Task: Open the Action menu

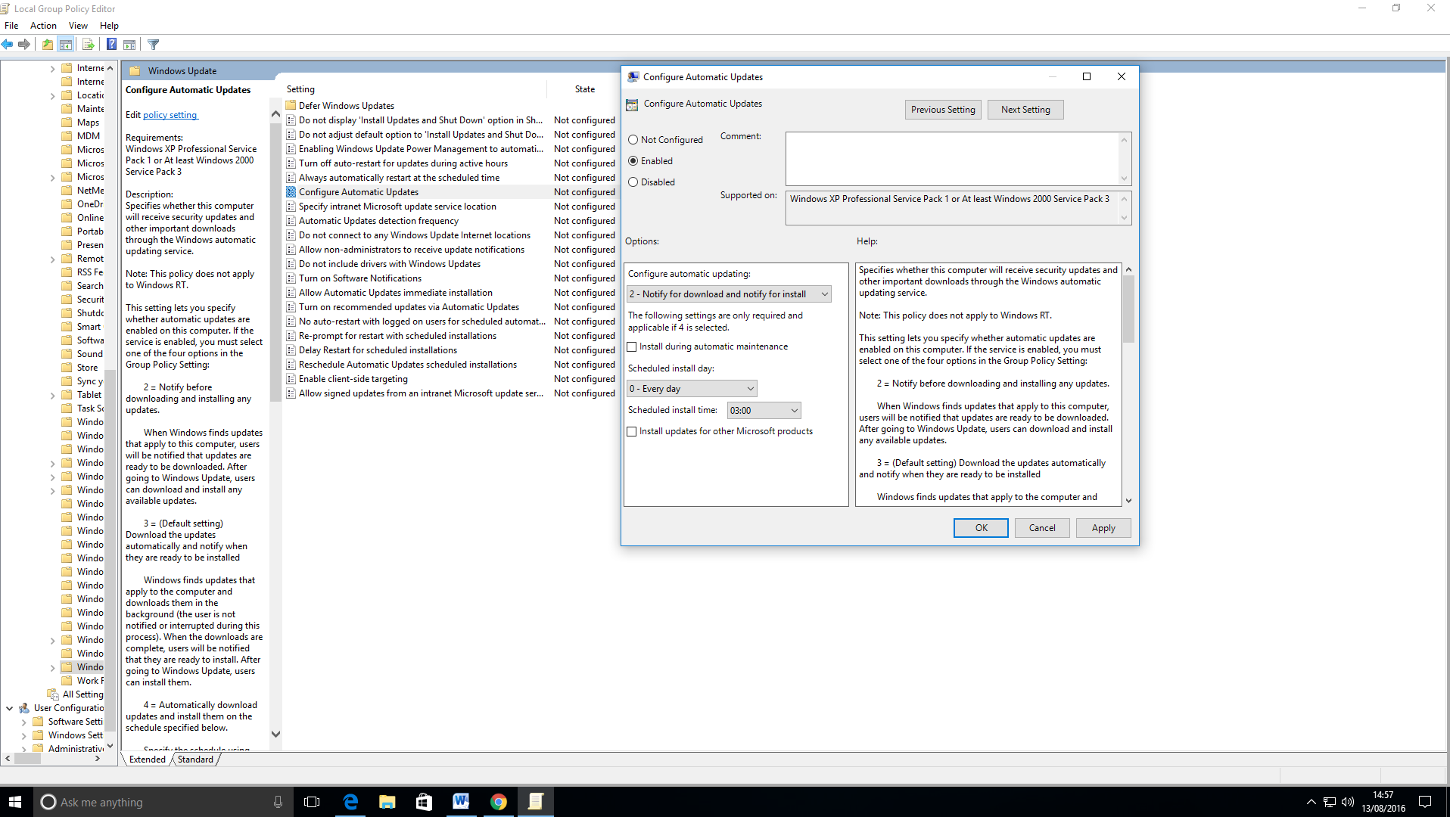Action: point(43,26)
